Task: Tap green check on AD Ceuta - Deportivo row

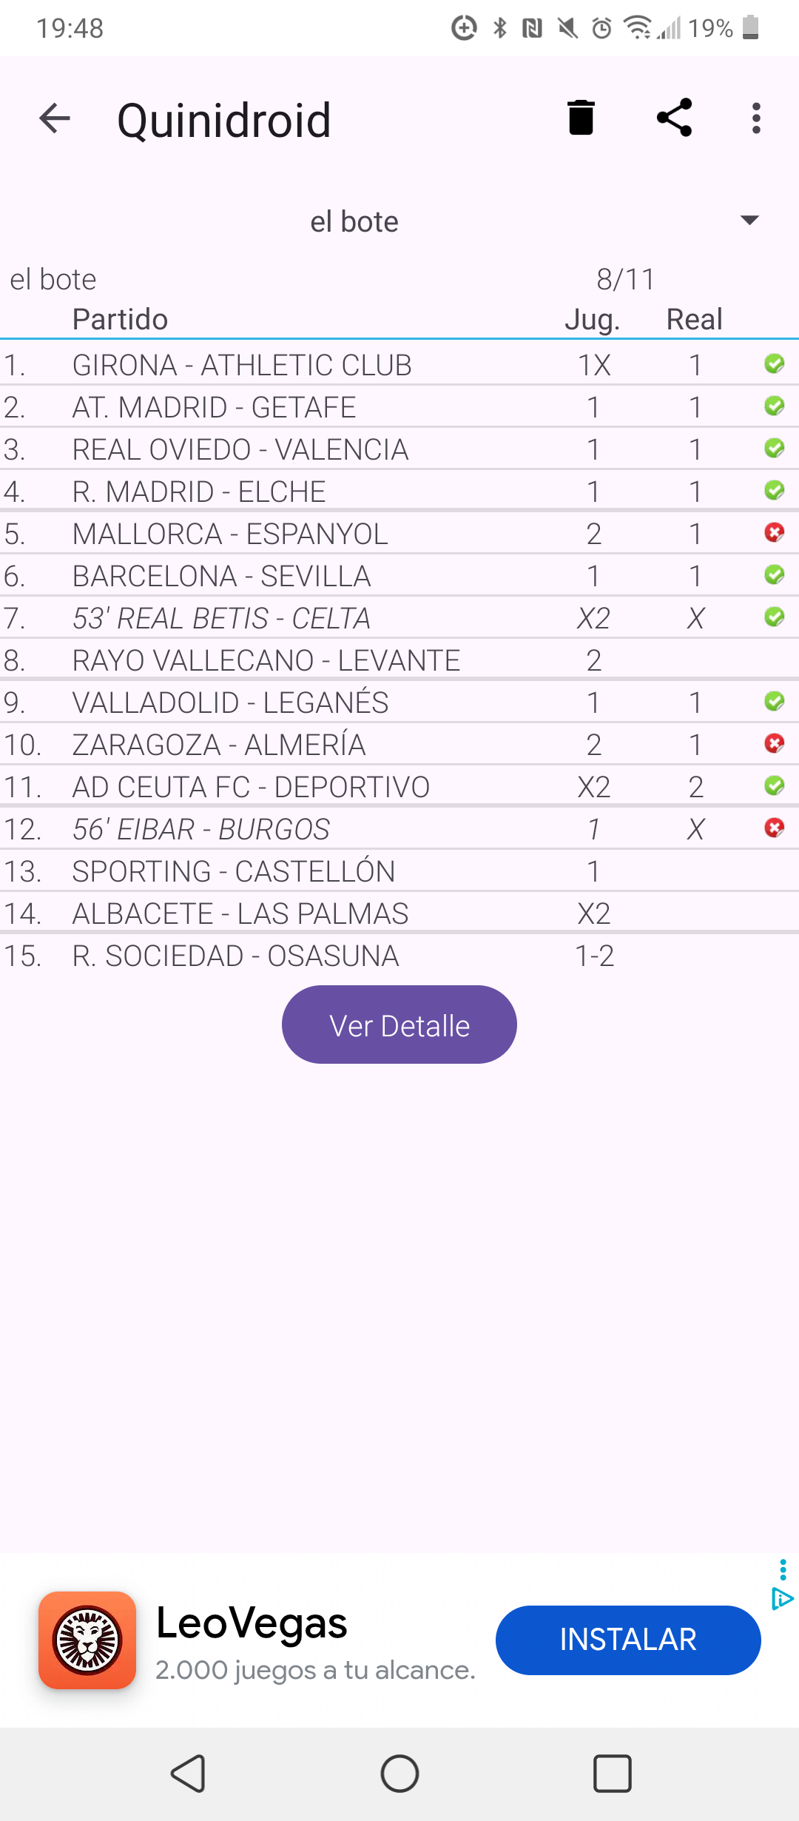Action: (x=774, y=785)
